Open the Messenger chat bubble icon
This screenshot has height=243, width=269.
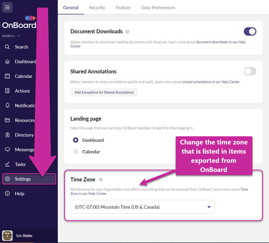(x=7, y=149)
